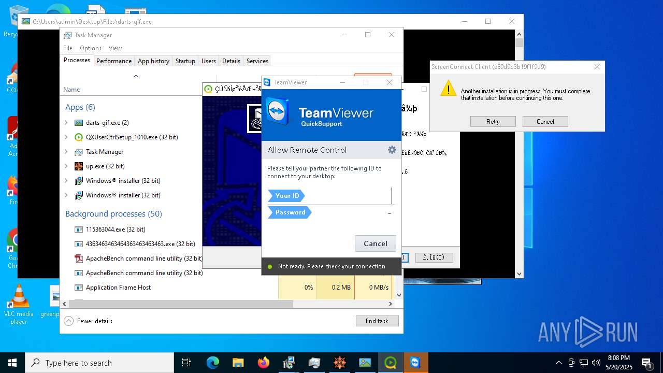This screenshot has height=373, width=663.
Task: Open Microsoft Edge from the taskbar
Action: tap(213, 363)
